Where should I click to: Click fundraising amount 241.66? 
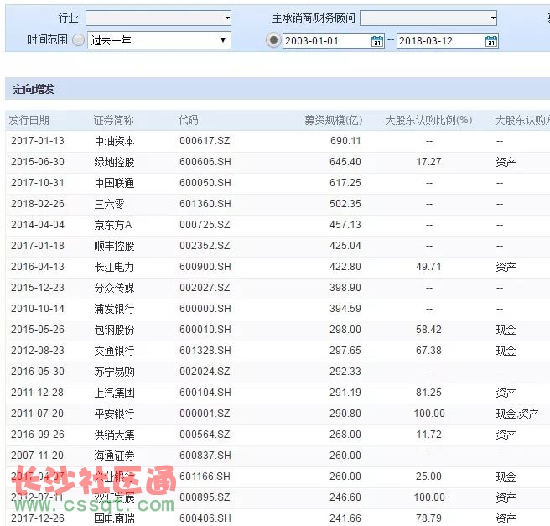pyautogui.click(x=345, y=518)
